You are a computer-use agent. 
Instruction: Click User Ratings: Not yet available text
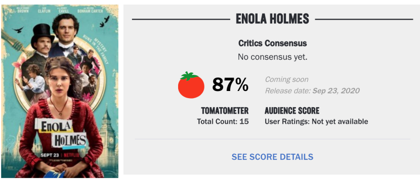click(316, 121)
